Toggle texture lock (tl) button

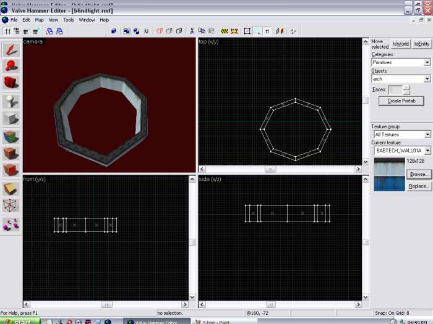pyautogui.click(x=267, y=31)
